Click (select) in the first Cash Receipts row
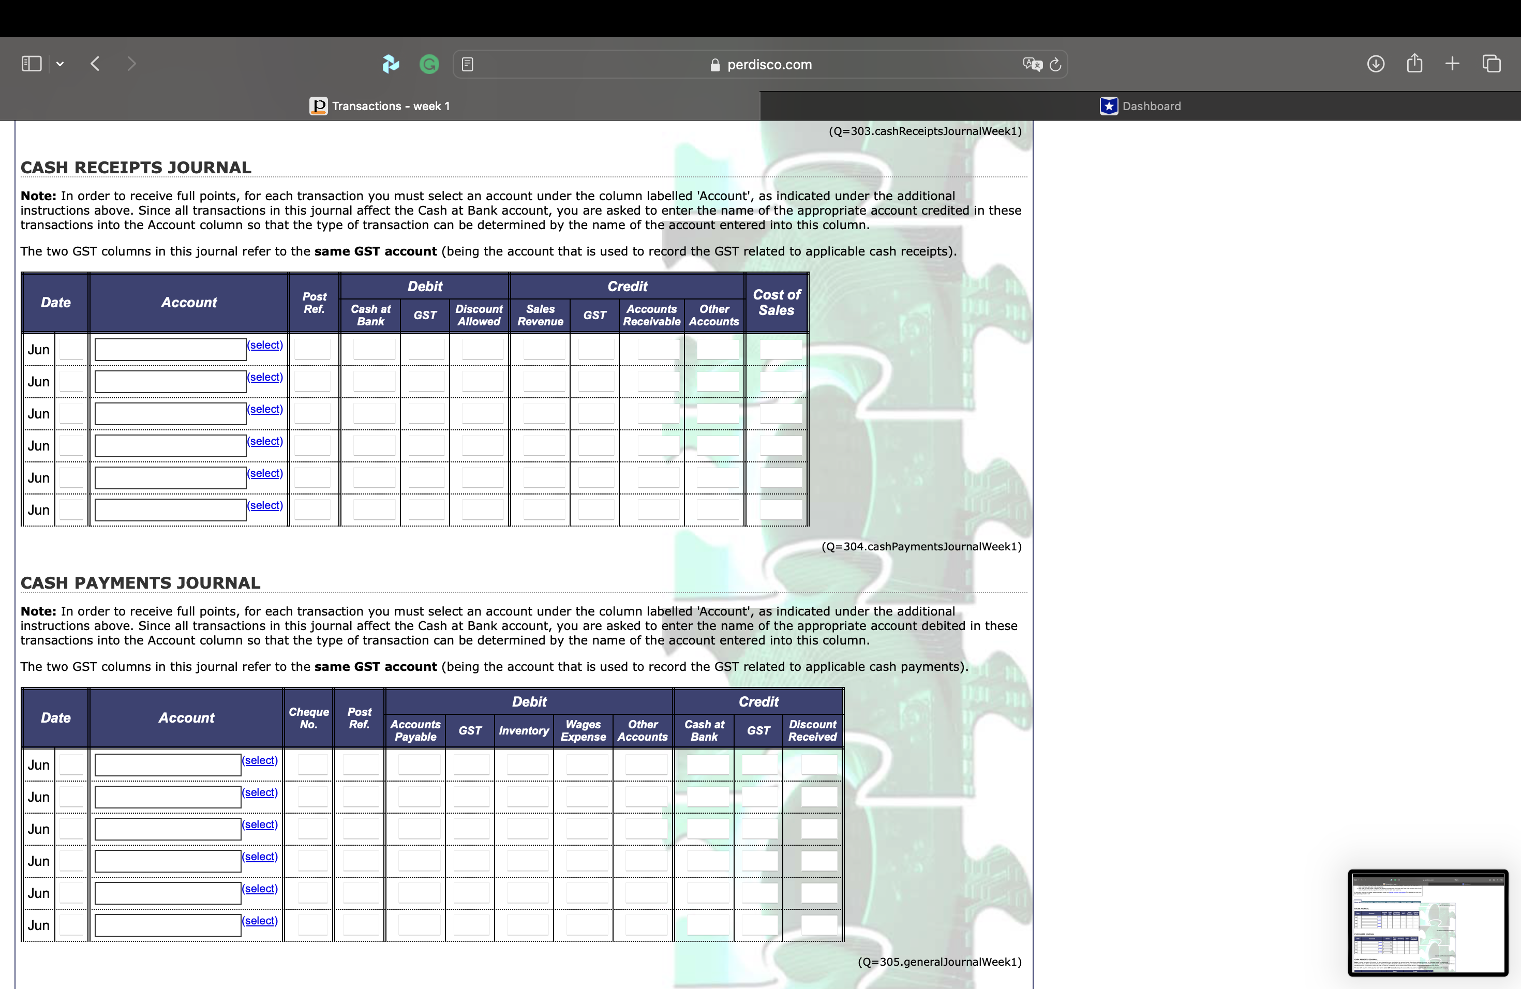 point(264,345)
